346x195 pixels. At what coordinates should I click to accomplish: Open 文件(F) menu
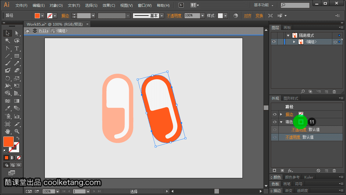[21, 5]
